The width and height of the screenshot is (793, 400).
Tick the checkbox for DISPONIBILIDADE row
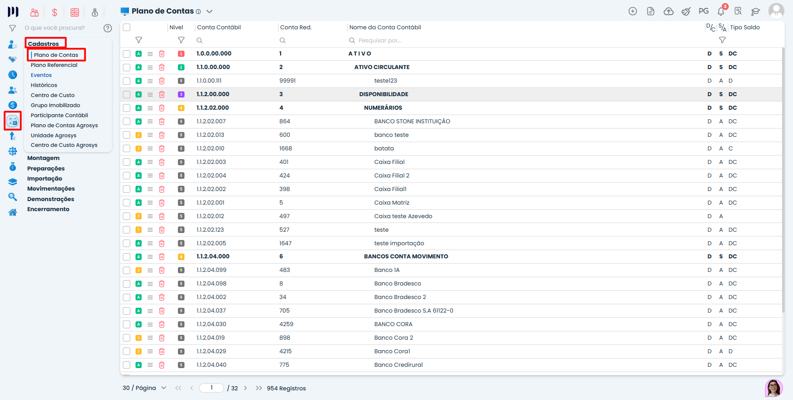[127, 94]
